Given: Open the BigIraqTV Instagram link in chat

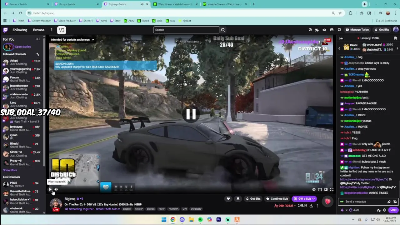Looking at the screenshot, I should click(x=364, y=179).
